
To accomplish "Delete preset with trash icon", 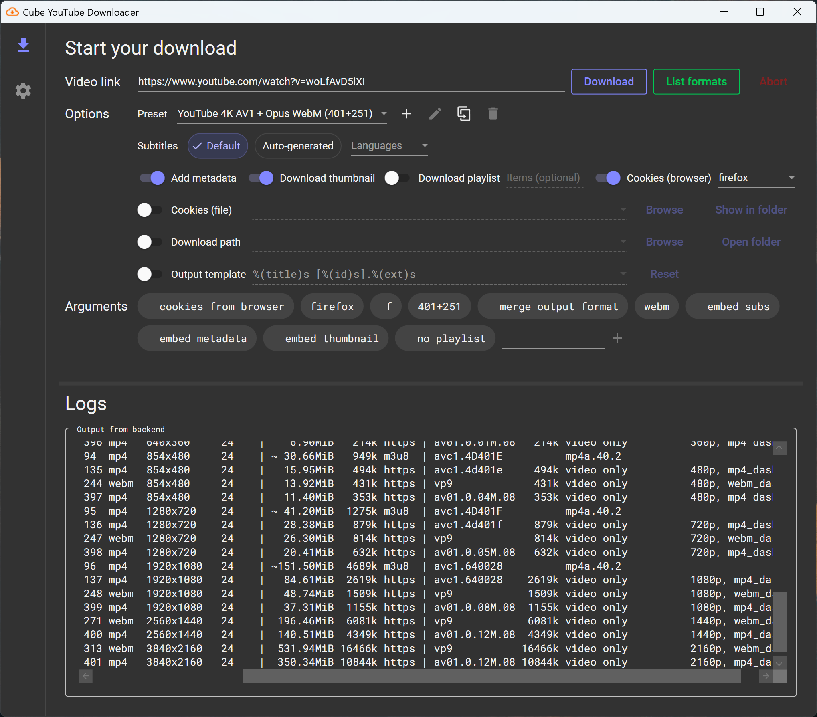I will tap(493, 114).
